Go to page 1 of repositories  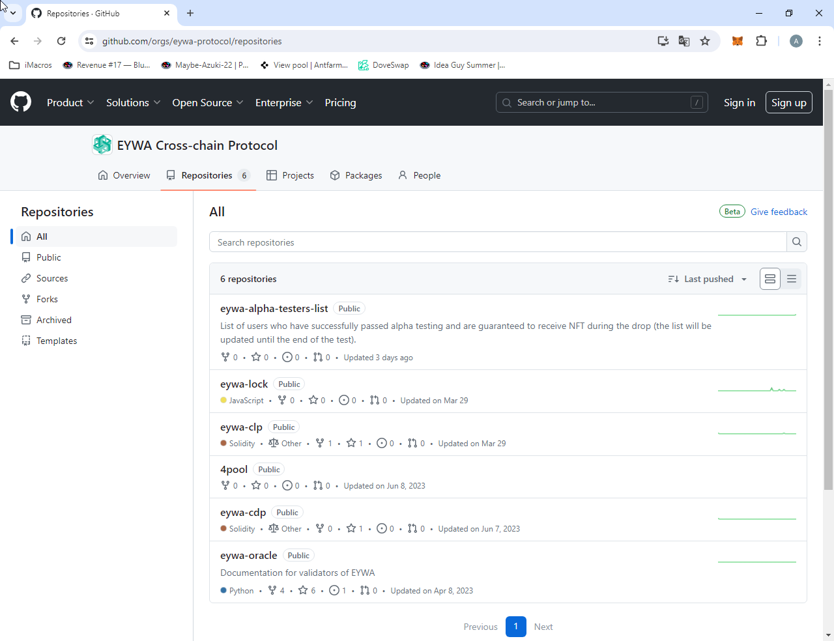pyautogui.click(x=516, y=627)
